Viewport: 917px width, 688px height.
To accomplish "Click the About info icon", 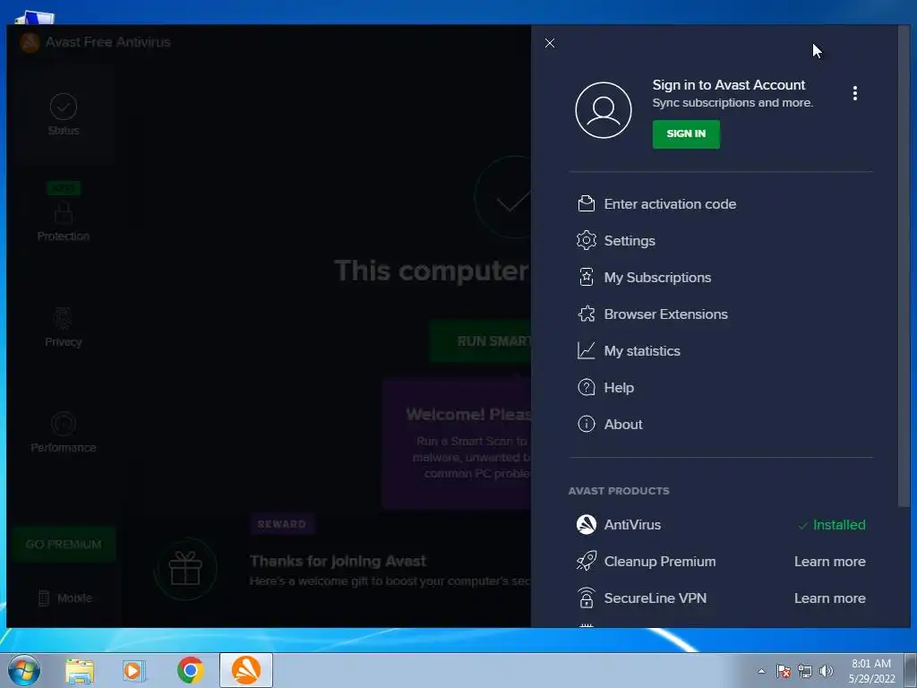I will point(586,424).
